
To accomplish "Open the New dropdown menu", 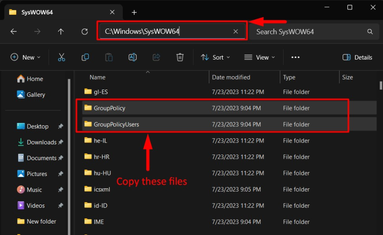I will tap(26, 57).
